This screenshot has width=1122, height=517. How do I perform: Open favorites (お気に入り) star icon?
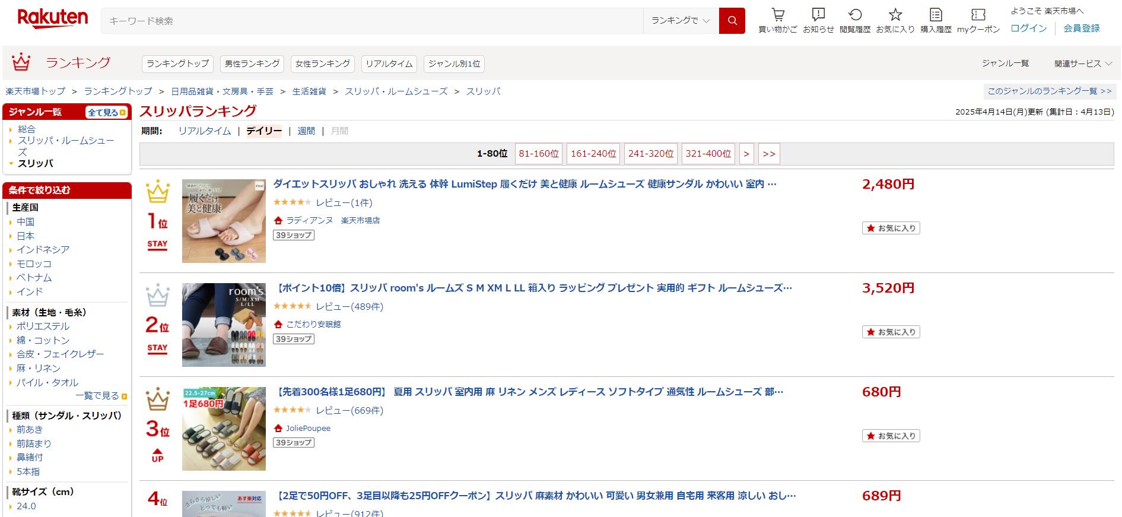point(895,21)
